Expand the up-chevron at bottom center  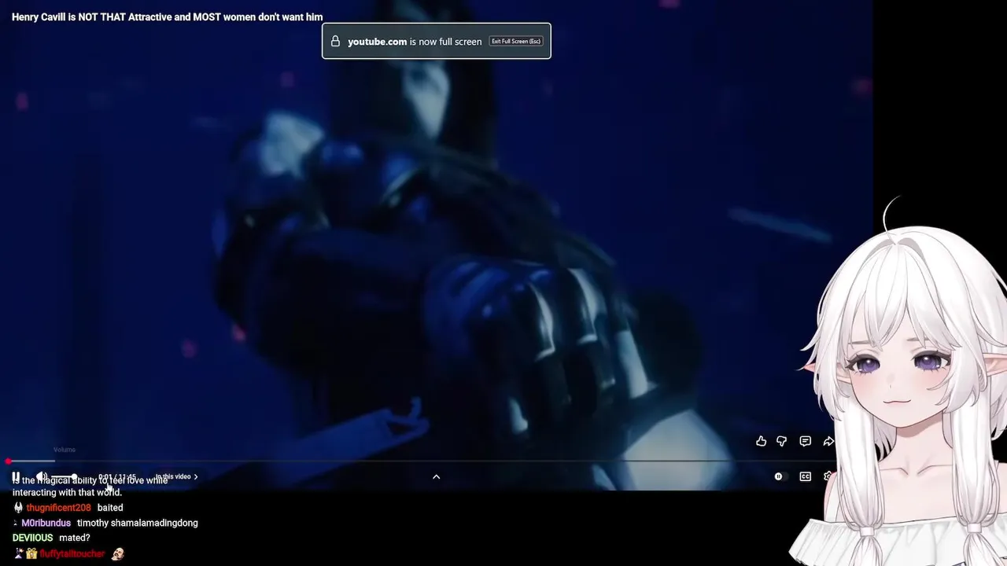click(x=436, y=476)
